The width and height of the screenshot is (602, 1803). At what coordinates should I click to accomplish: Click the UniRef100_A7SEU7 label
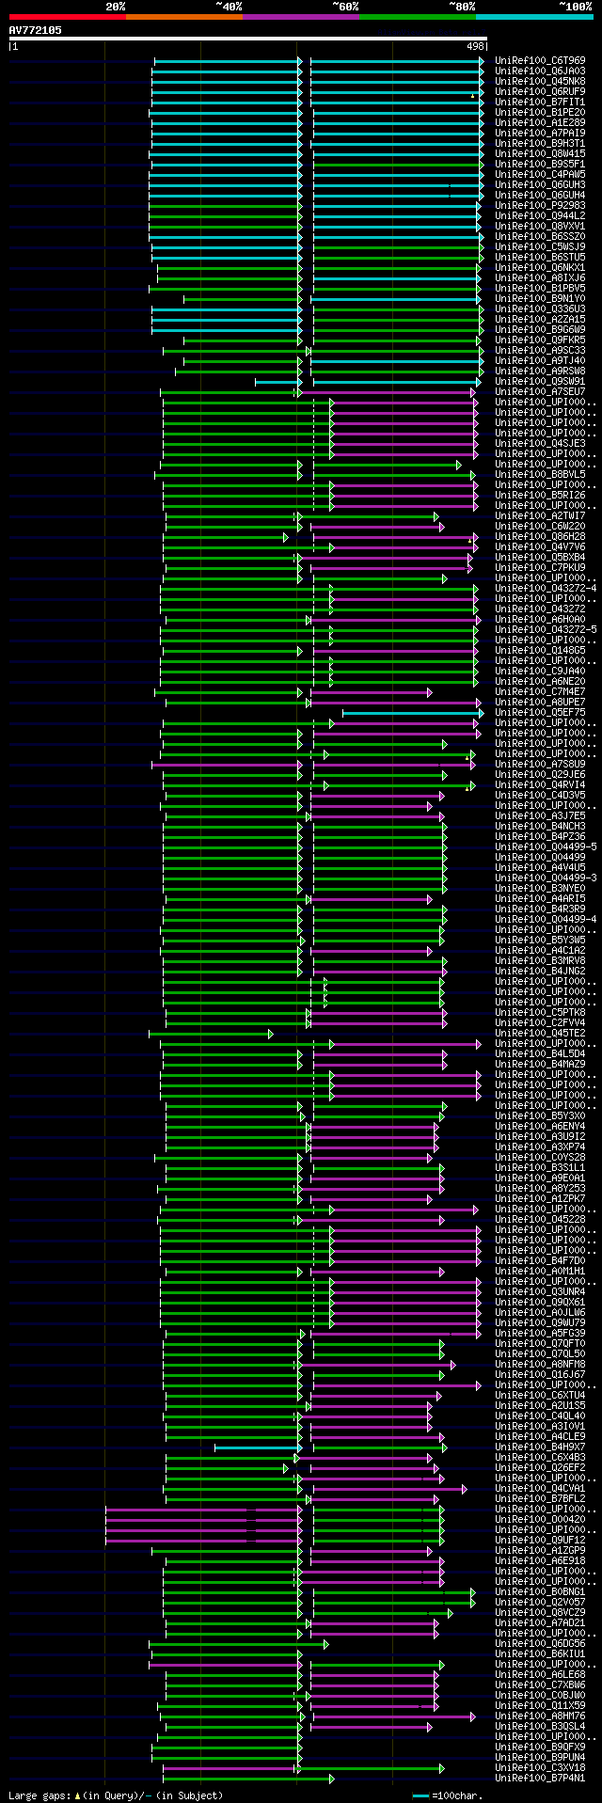[x=540, y=391]
